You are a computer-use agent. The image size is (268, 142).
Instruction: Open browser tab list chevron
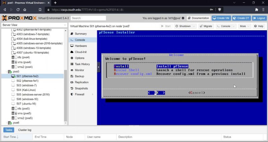234,3
